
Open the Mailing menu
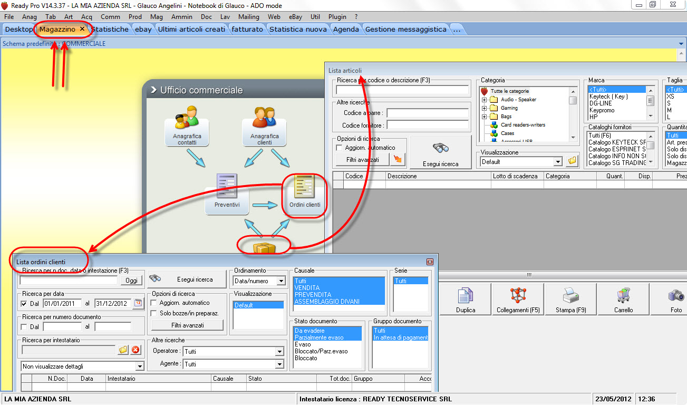(249, 17)
